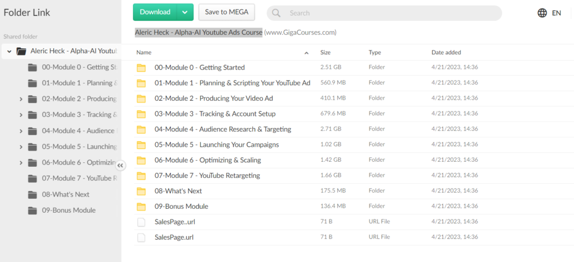Sort by Date added column
Screen dimensions: 574x262
(446, 53)
